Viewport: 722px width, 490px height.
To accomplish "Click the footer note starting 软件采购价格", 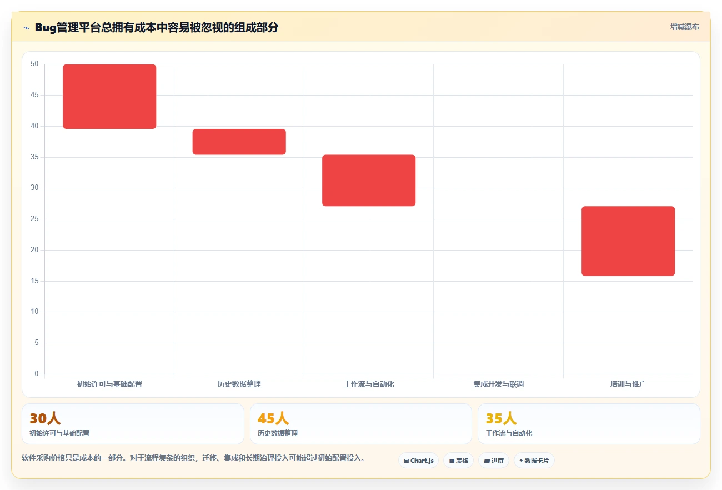I will [193, 458].
